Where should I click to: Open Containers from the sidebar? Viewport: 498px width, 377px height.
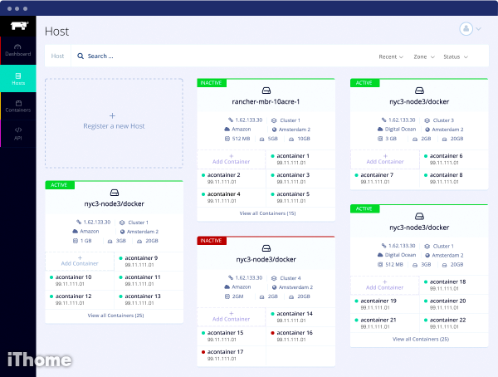[17, 105]
